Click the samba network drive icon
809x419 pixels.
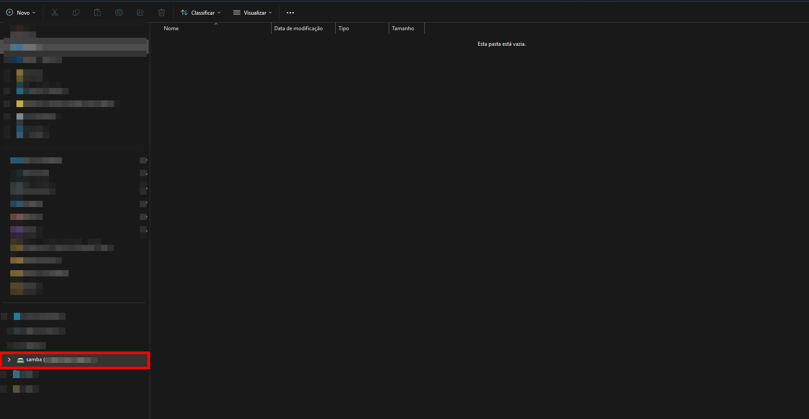click(20, 360)
